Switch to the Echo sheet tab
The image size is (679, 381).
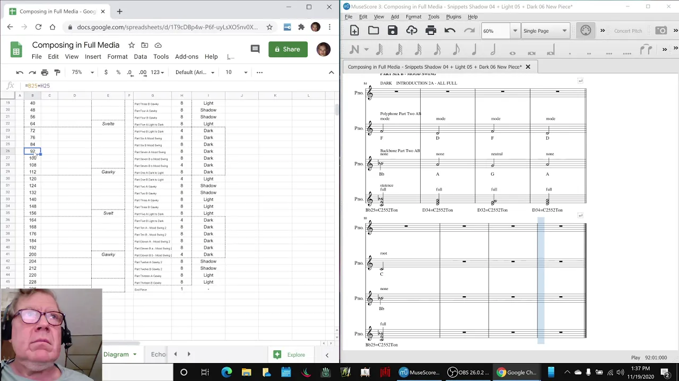(x=158, y=355)
